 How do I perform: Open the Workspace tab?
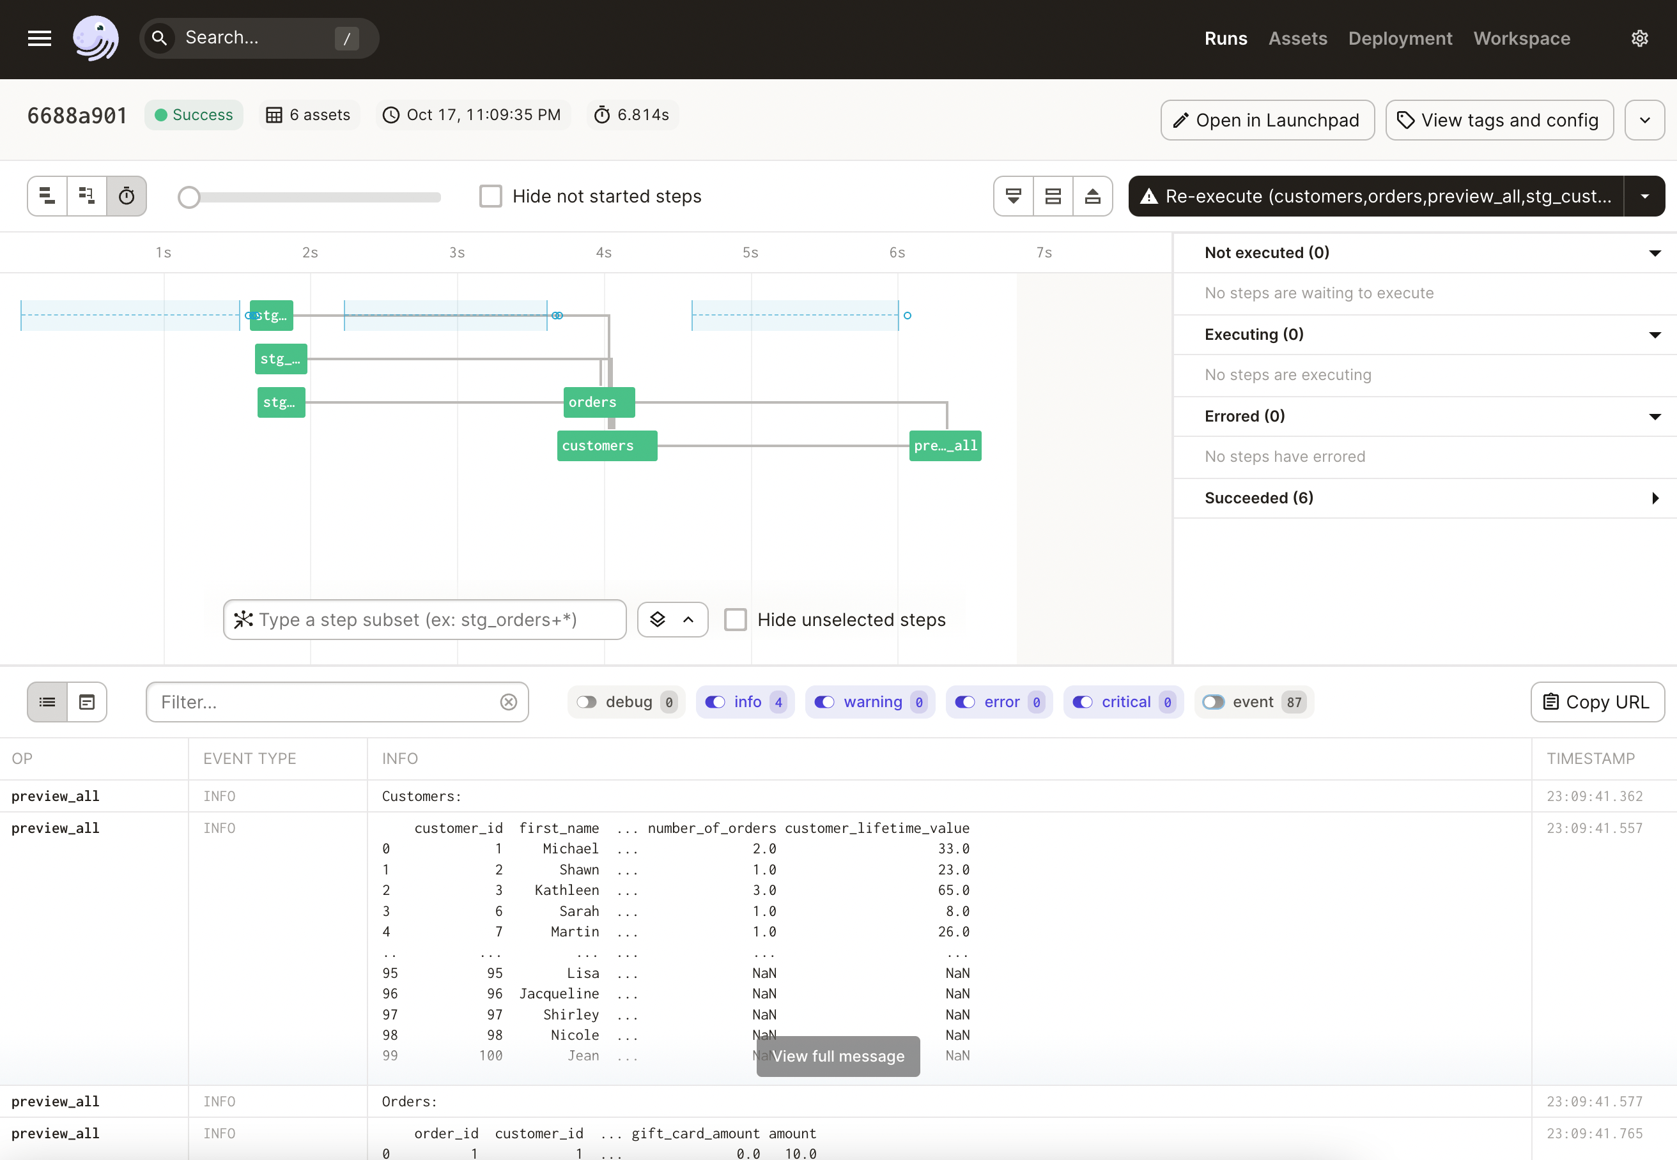[x=1521, y=38]
